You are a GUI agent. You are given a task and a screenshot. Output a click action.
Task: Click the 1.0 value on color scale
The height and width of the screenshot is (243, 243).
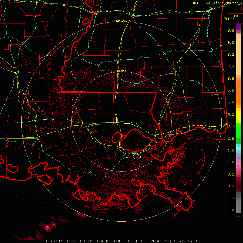[231, 162]
